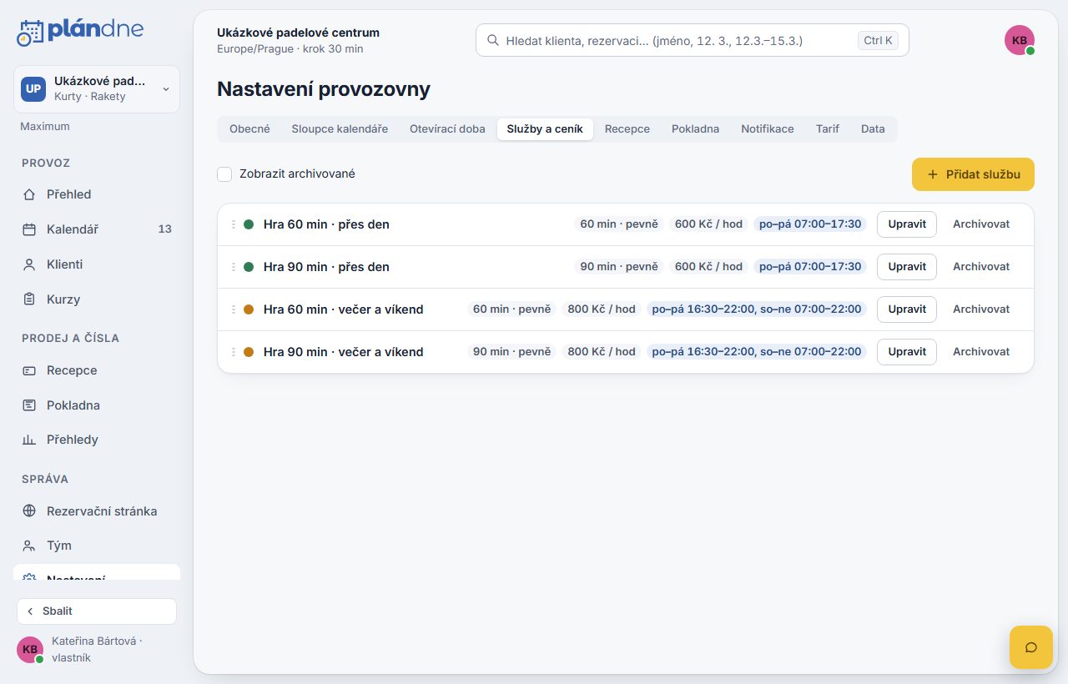Enable Zobrazit archivované checkbox

coord(224,174)
